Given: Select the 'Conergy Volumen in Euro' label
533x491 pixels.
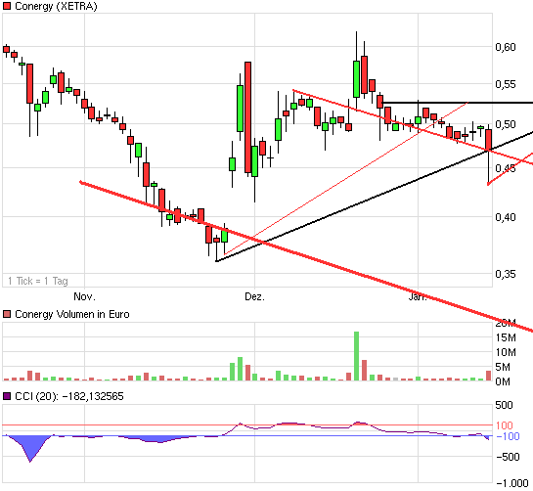Looking at the screenshot, I should point(72,314).
